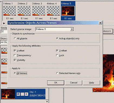The width and height of the screenshot is (114, 103).
Task: Click the object list scroll down arrow
Action: tap(47, 102)
